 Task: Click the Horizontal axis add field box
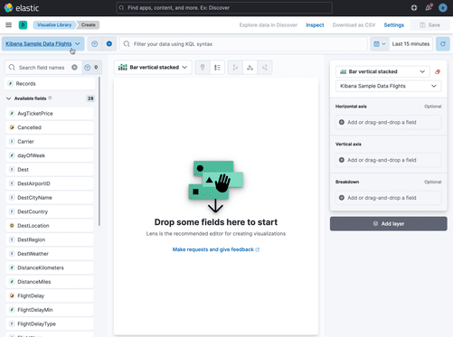[x=389, y=122]
